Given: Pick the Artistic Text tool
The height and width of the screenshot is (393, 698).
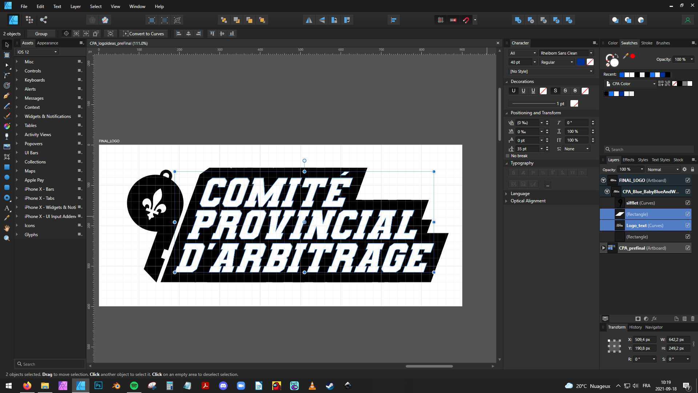Looking at the screenshot, I should click(7, 208).
